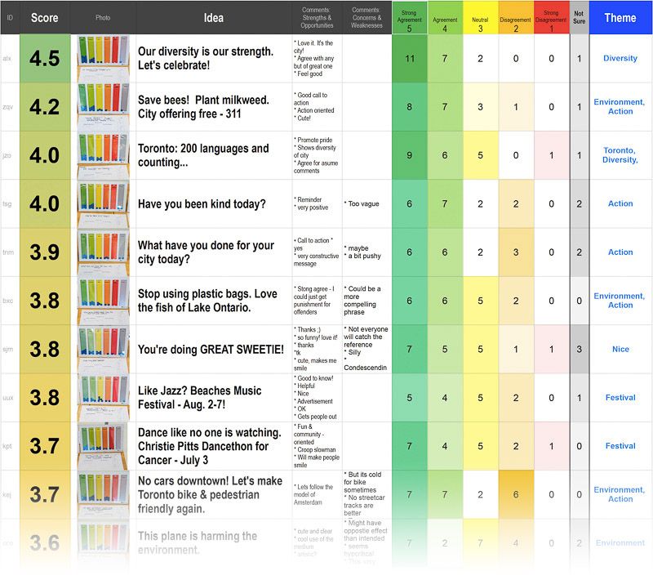
Task: Click the 'Too vague' concerns comment cell
Action: click(x=366, y=203)
